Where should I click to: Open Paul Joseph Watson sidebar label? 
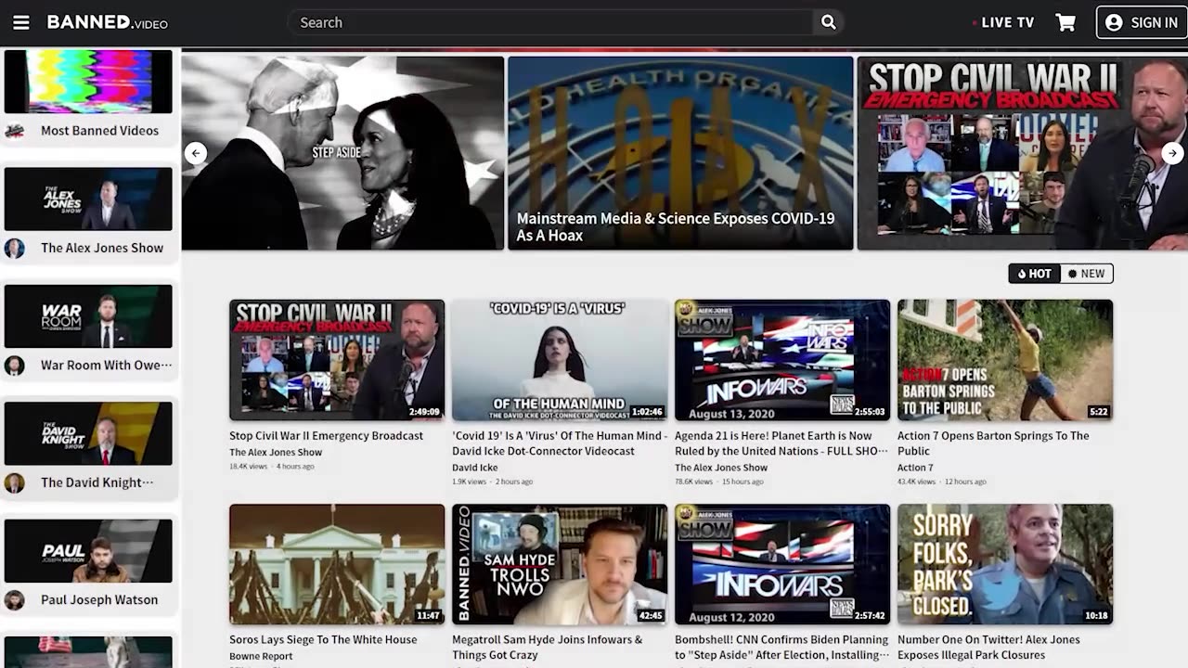(x=99, y=600)
